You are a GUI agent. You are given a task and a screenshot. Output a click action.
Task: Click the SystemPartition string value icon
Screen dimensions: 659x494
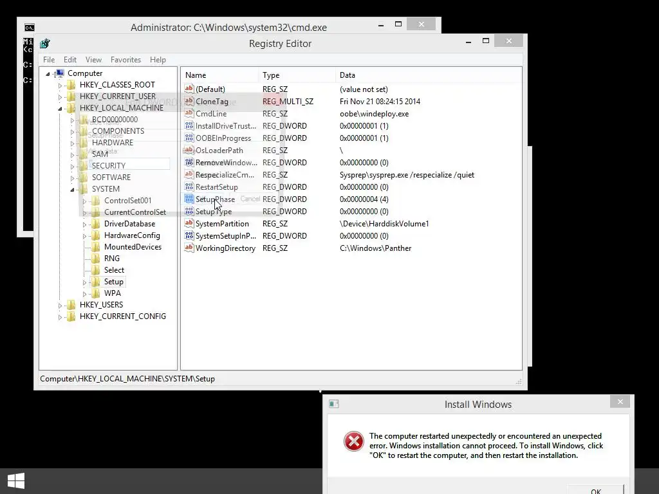click(189, 223)
